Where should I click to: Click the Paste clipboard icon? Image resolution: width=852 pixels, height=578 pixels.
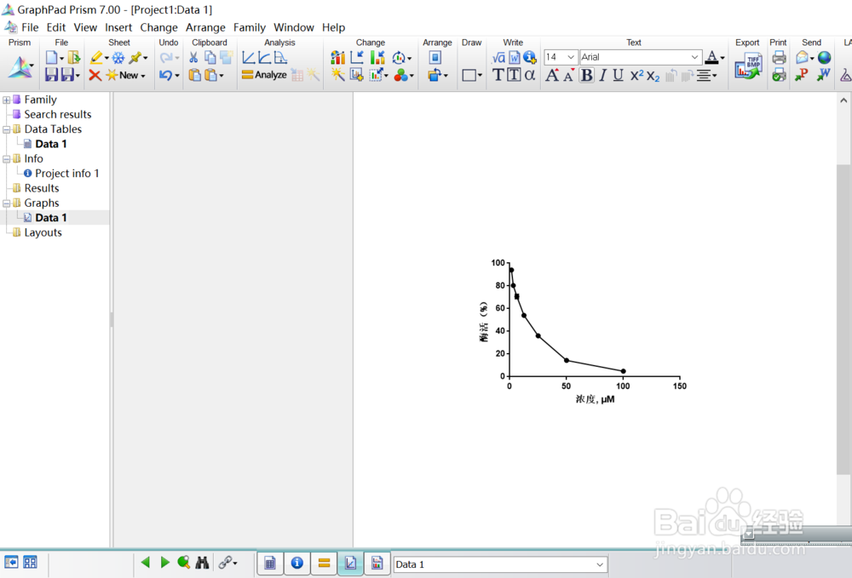click(x=194, y=75)
